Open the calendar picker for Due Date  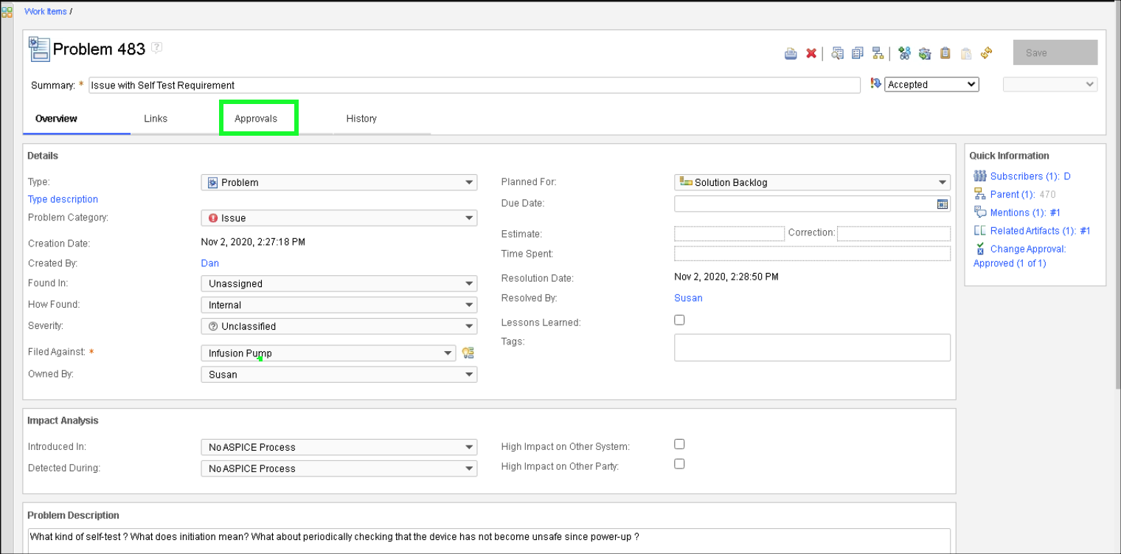pos(942,204)
